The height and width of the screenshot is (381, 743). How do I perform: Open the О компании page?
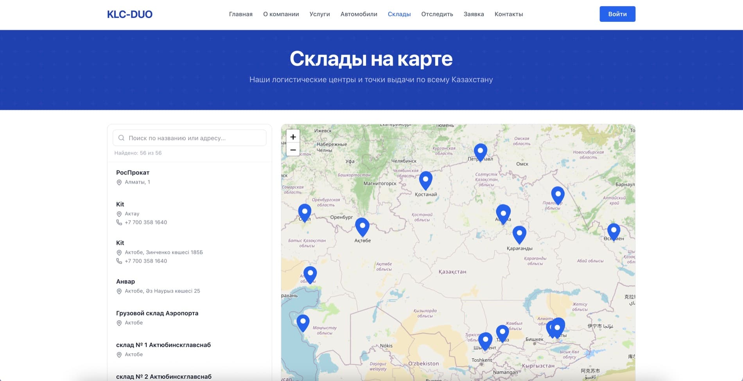point(281,14)
